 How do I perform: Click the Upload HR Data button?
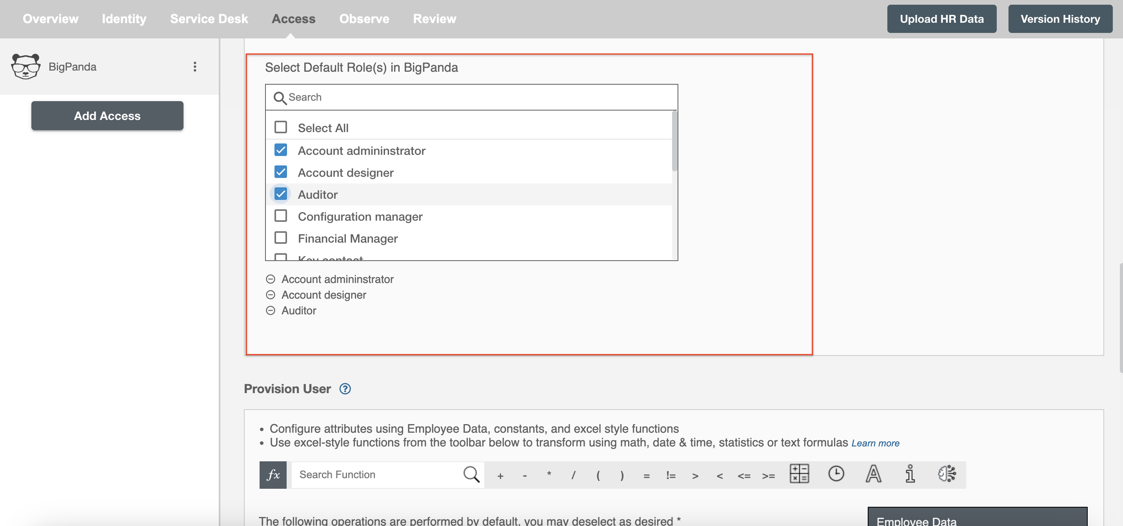click(941, 18)
